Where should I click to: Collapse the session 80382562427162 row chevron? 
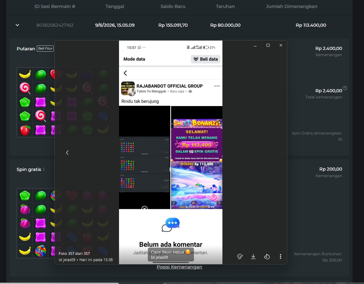click(x=17, y=25)
